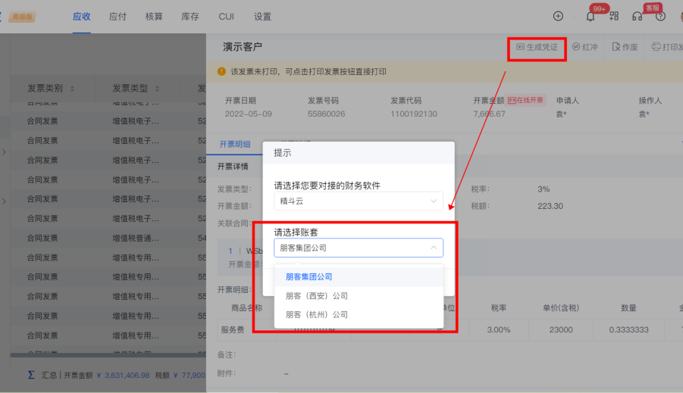
Task: Click the customer service headset icon
Action: 637,17
